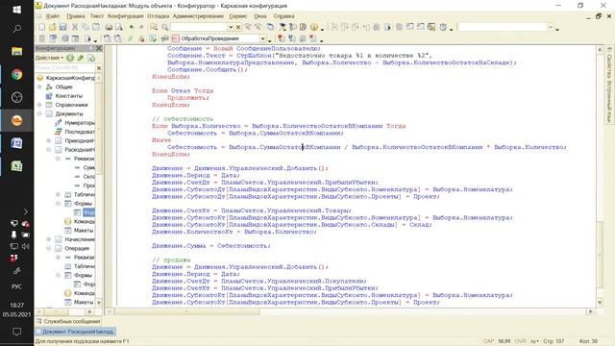Open the Конфигурация menu
615x346 pixels.
coord(126,16)
